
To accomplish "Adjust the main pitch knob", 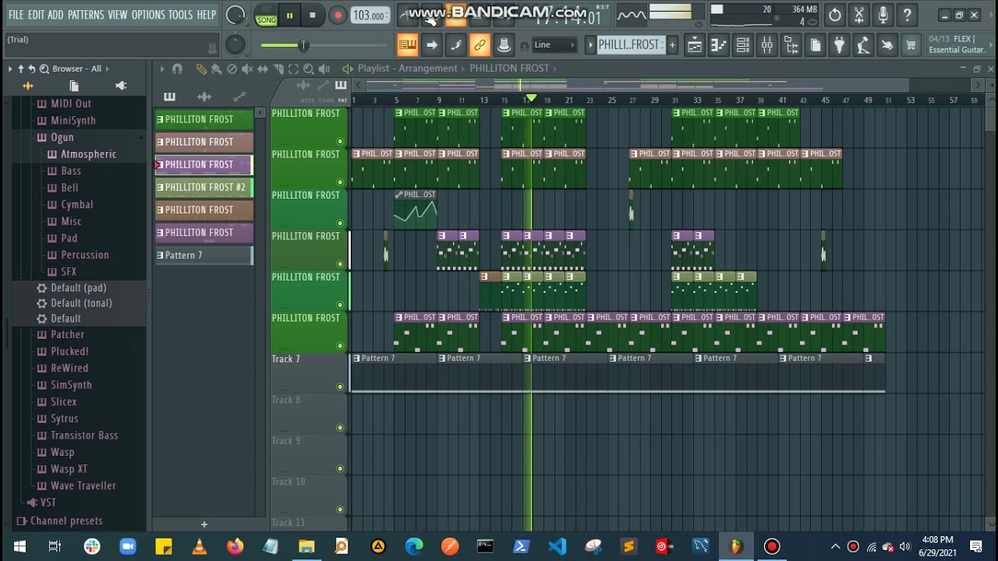I will [235, 45].
